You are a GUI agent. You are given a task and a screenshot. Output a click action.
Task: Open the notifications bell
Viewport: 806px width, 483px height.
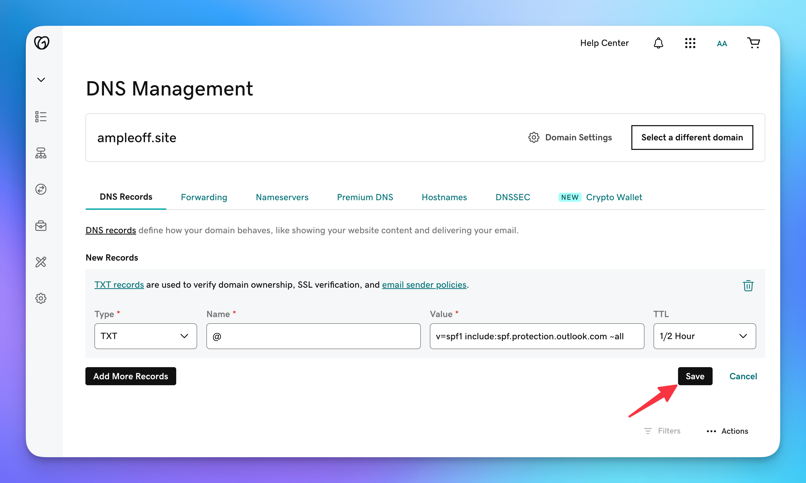(658, 43)
